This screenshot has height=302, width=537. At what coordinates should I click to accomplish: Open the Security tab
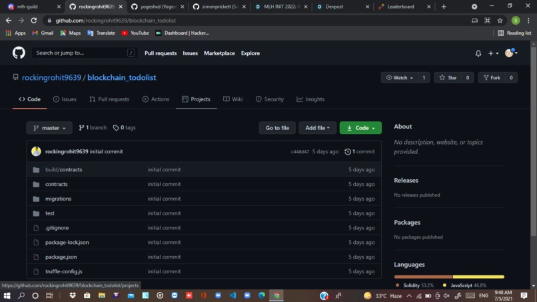[270, 99]
